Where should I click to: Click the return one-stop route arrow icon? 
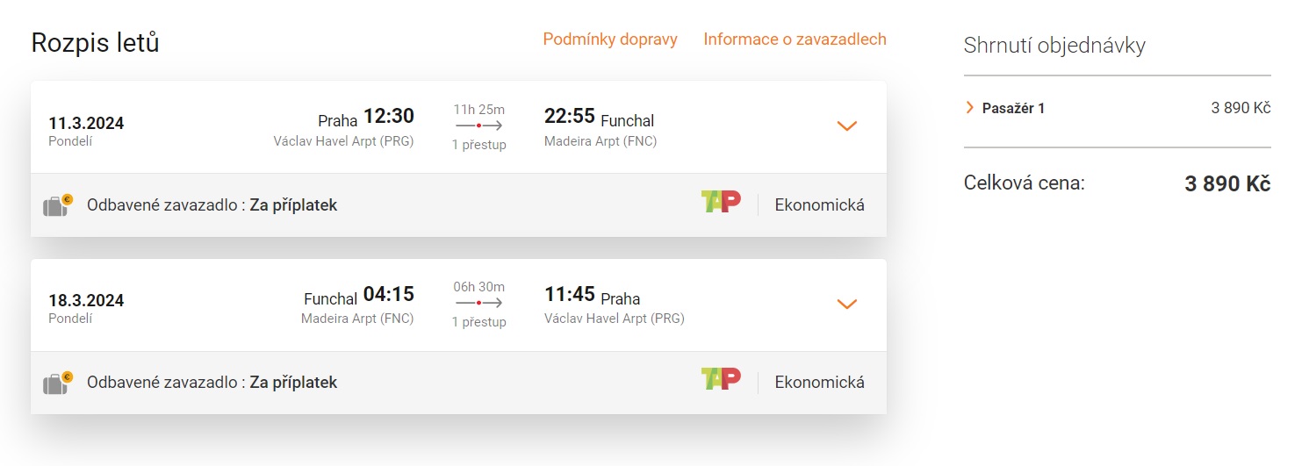479,304
